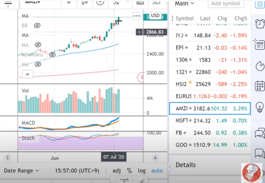The height and width of the screenshot is (183, 265).
Task: Open the hamburger main menu
Action: [8, 3]
